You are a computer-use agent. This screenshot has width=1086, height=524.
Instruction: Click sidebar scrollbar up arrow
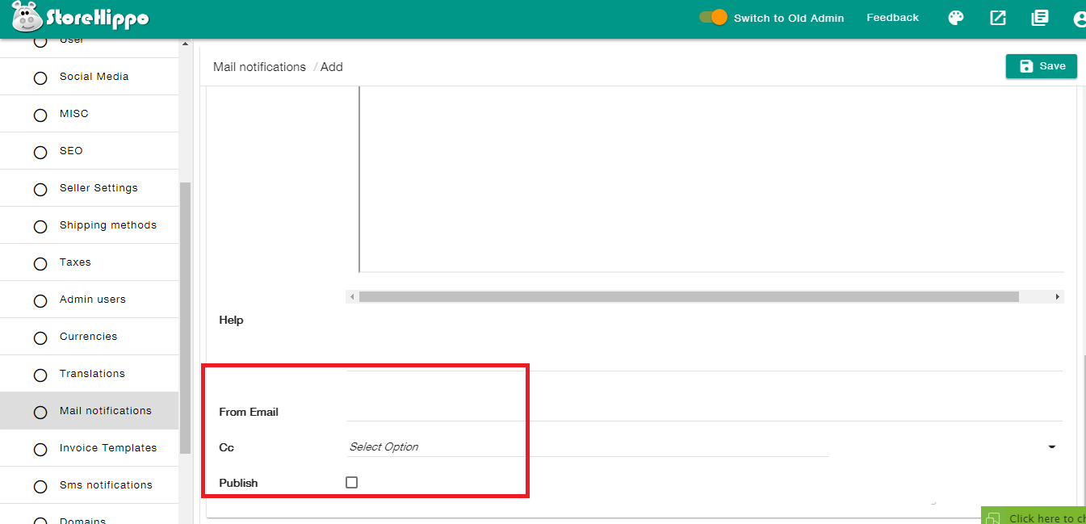[185, 44]
